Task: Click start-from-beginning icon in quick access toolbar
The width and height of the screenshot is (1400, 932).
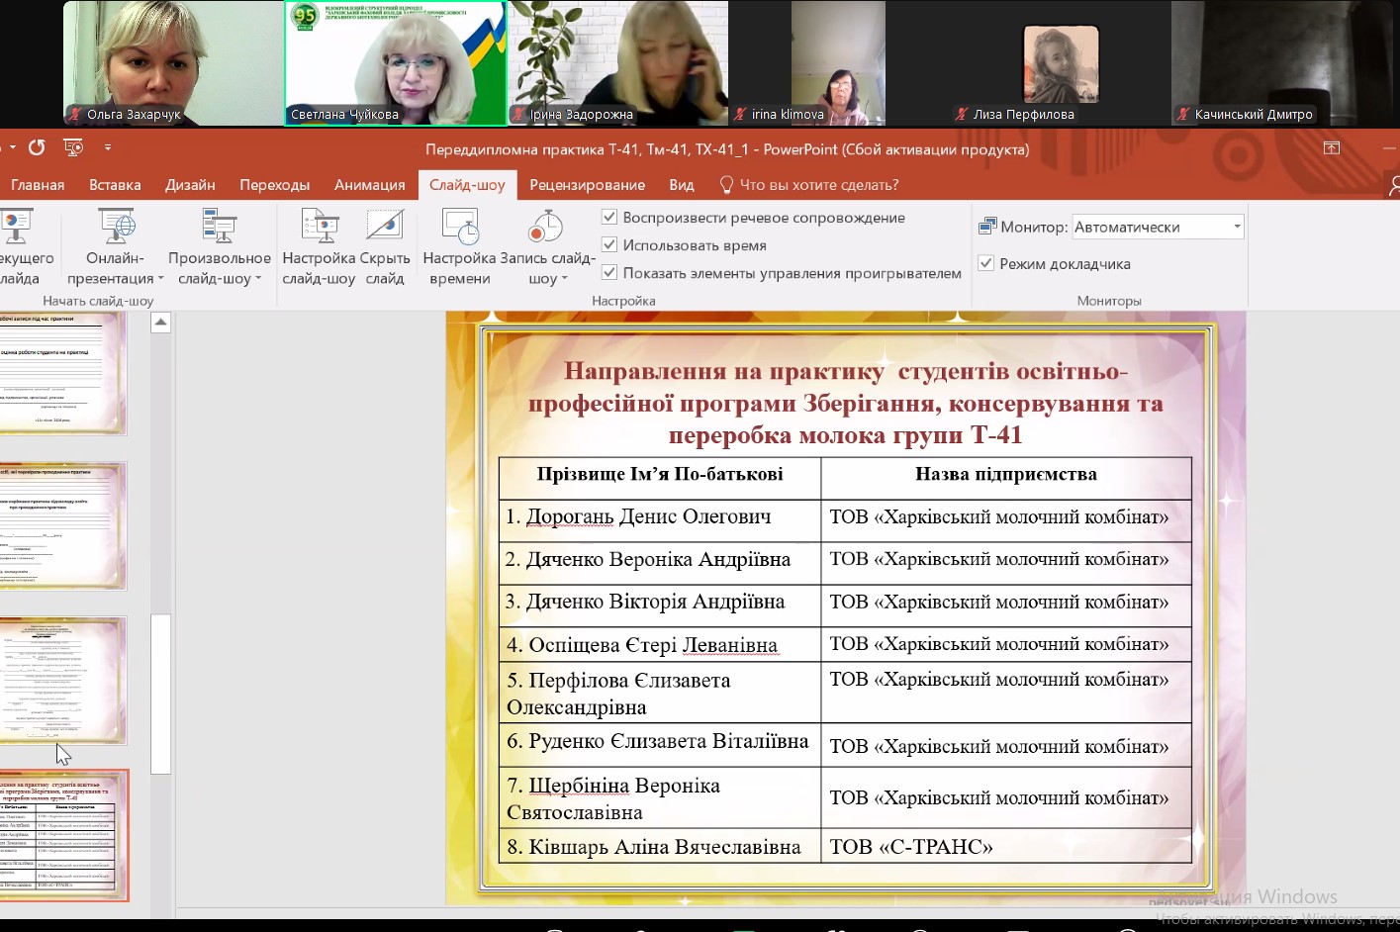Action: 73,148
